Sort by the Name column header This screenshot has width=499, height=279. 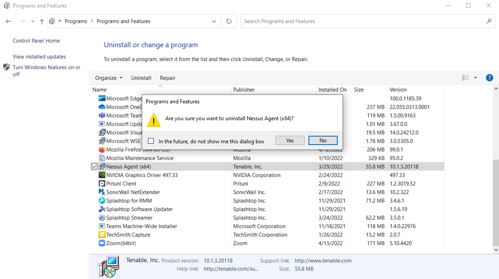click(160, 90)
